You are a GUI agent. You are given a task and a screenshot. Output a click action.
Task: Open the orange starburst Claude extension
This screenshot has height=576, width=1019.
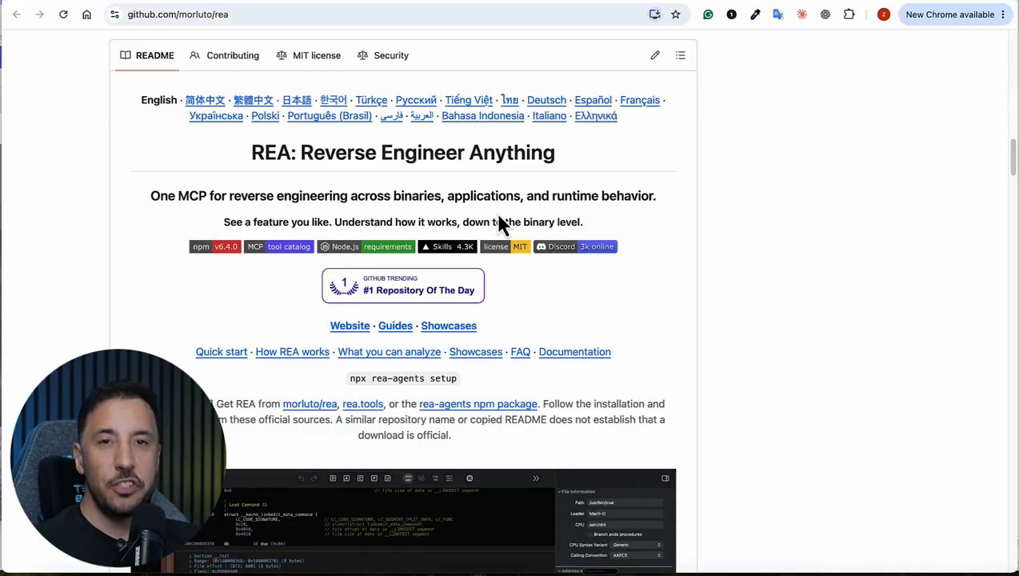click(801, 14)
